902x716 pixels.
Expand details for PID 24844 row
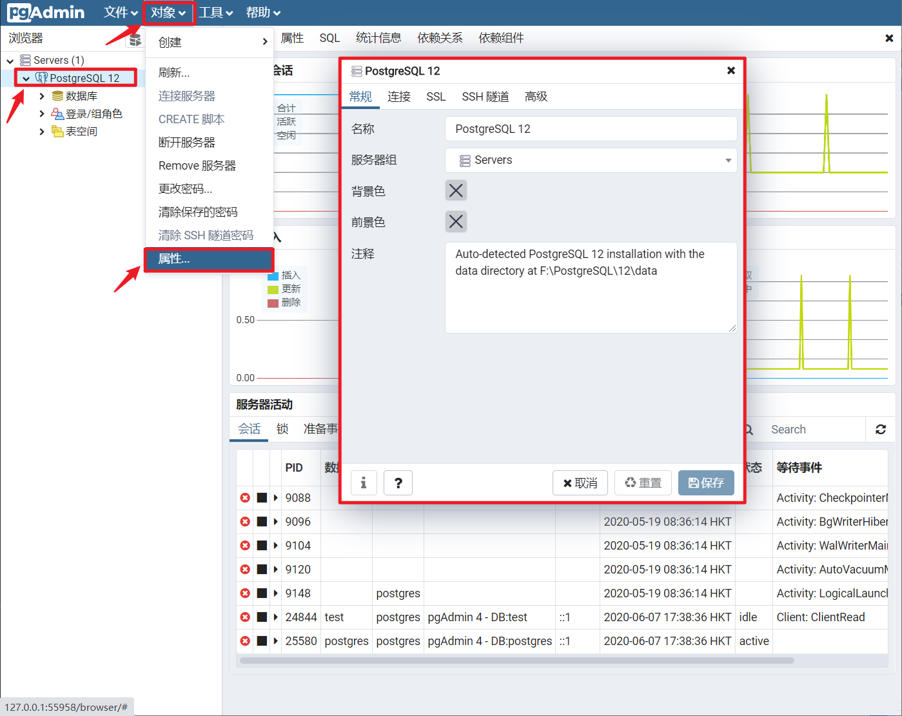pyautogui.click(x=276, y=617)
